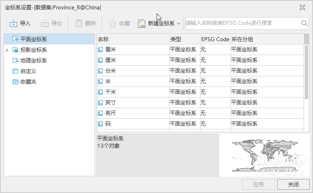Select the 地理坐标系 tree node
313x193 pixels.
pyautogui.click(x=33, y=60)
